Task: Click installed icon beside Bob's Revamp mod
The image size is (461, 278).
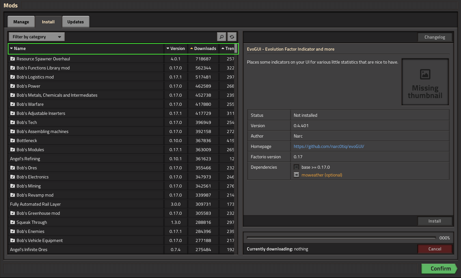Action: [13, 195]
